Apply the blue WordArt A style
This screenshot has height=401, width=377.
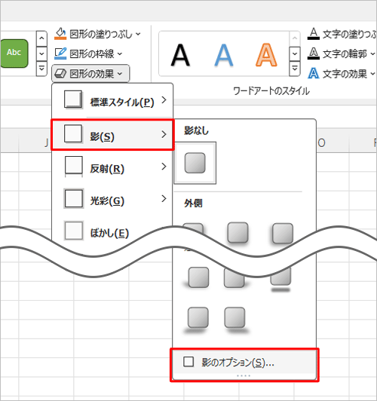[223, 55]
